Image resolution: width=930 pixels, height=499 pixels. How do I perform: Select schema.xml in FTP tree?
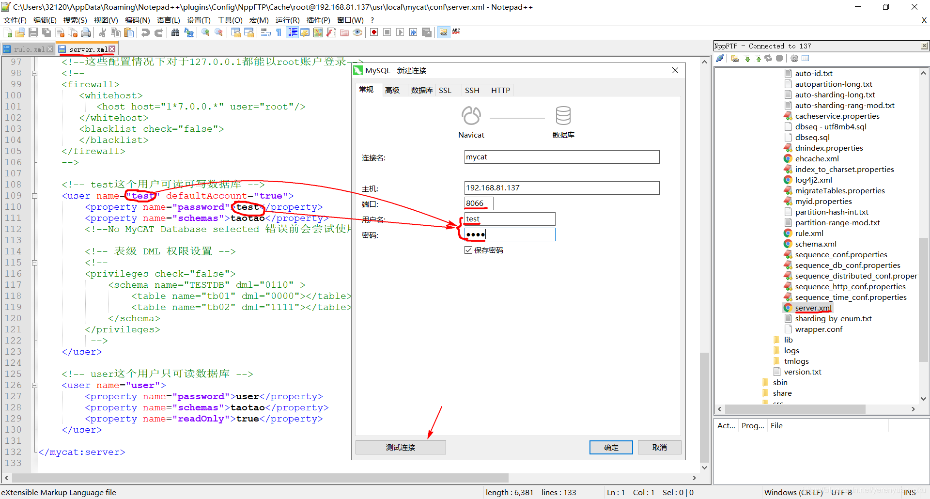coord(816,244)
